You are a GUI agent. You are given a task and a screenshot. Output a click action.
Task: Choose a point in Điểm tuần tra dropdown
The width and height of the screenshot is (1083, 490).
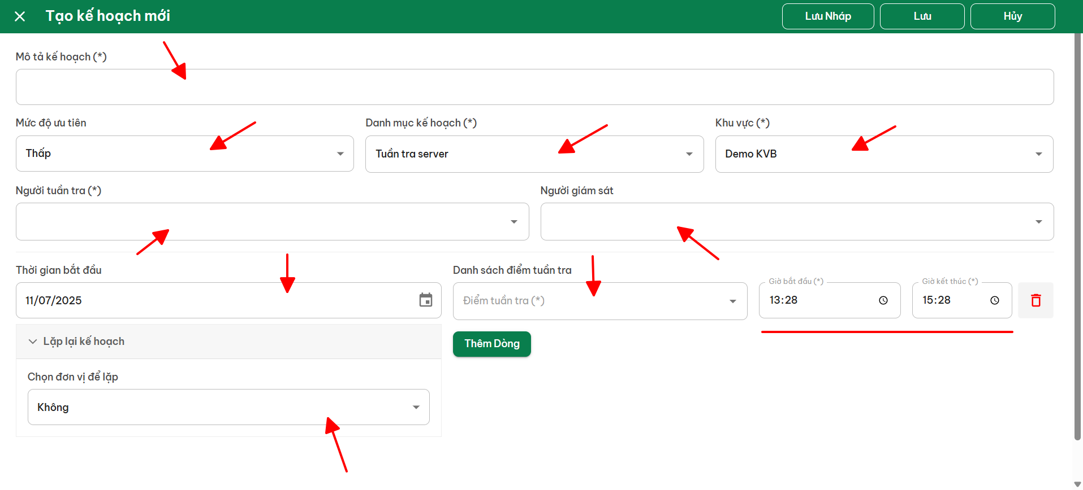click(600, 301)
